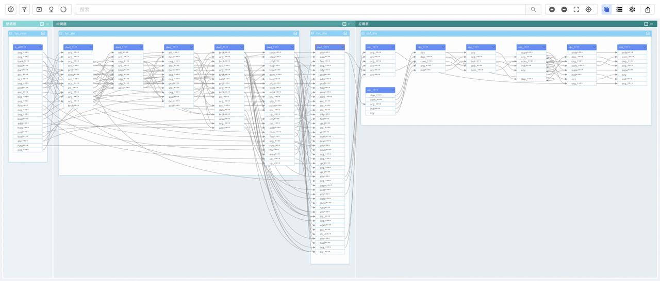Select is_c**** field in ls_sdf table
This screenshot has width=660, height=281.
[28, 79]
